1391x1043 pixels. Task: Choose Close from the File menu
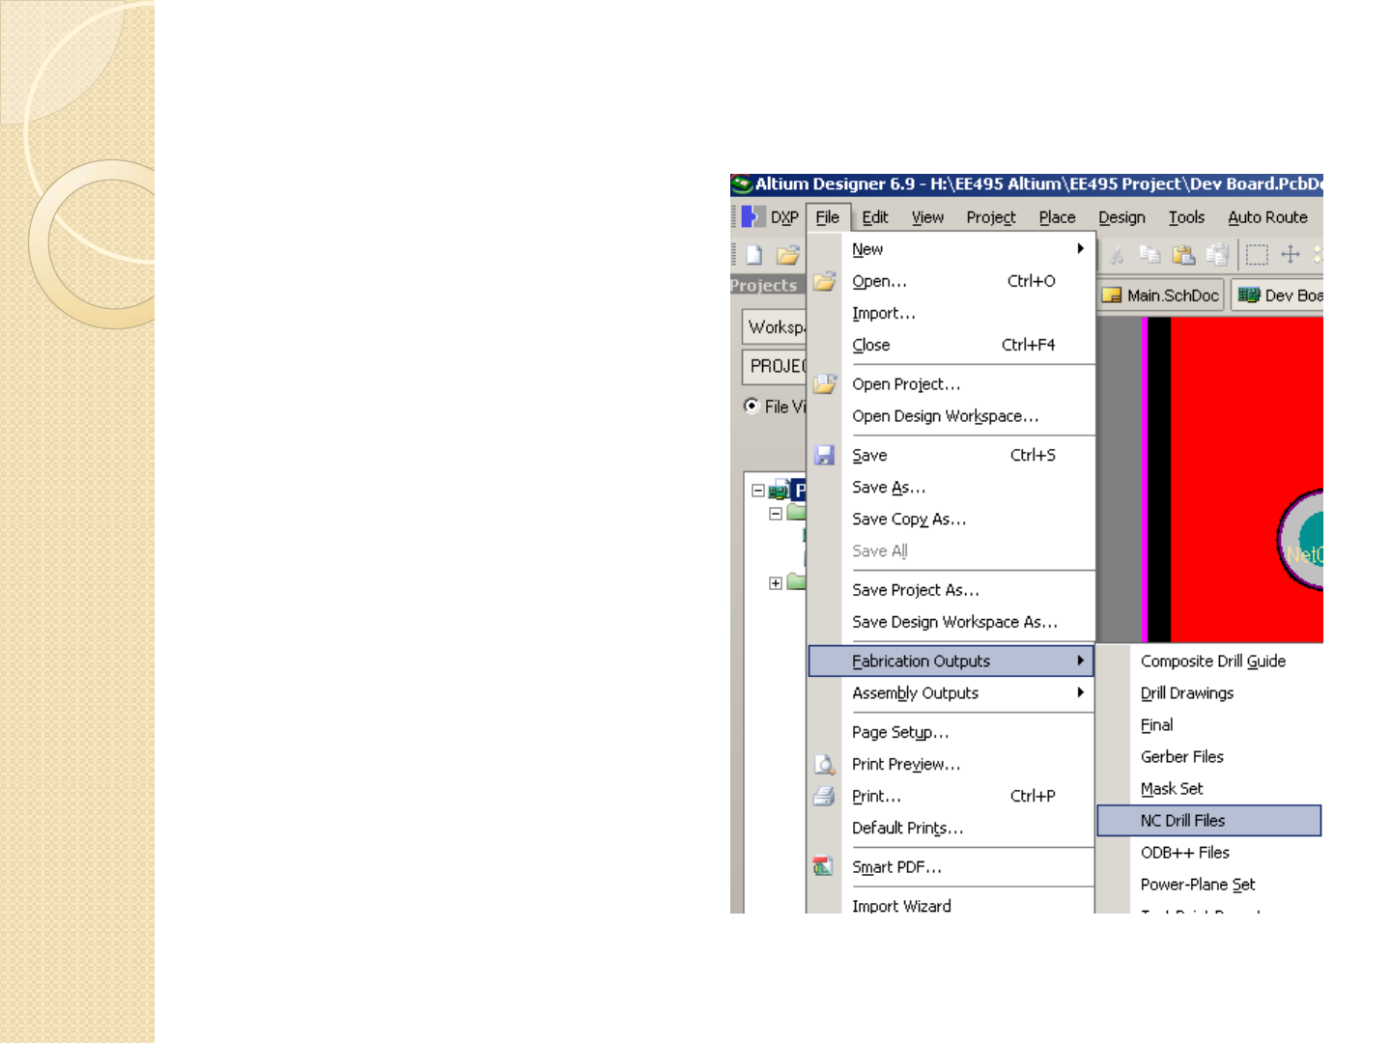point(951,345)
